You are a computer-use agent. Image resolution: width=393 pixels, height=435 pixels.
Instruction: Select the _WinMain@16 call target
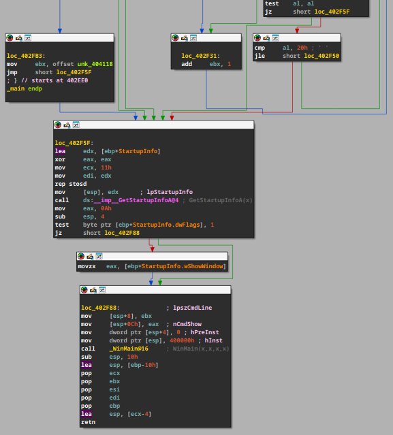point(129,349)
